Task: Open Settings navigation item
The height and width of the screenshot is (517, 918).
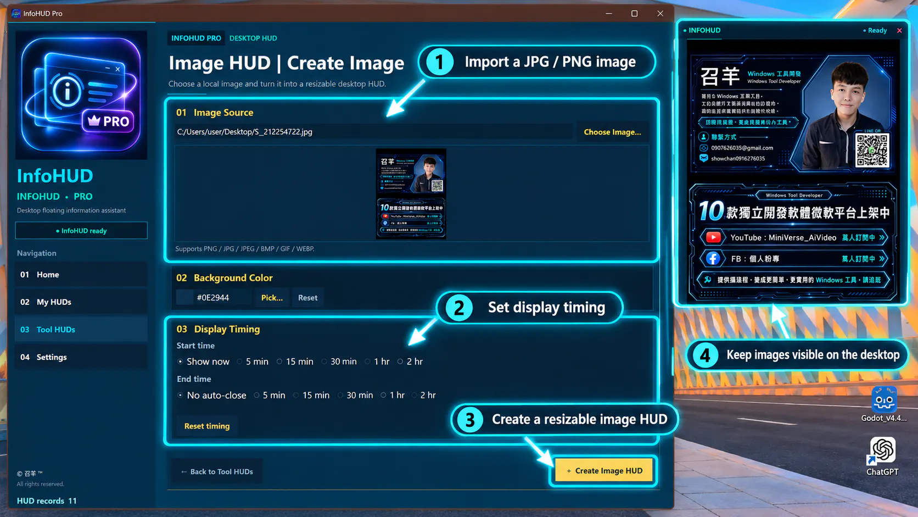Action: click(x=81, y=357)
